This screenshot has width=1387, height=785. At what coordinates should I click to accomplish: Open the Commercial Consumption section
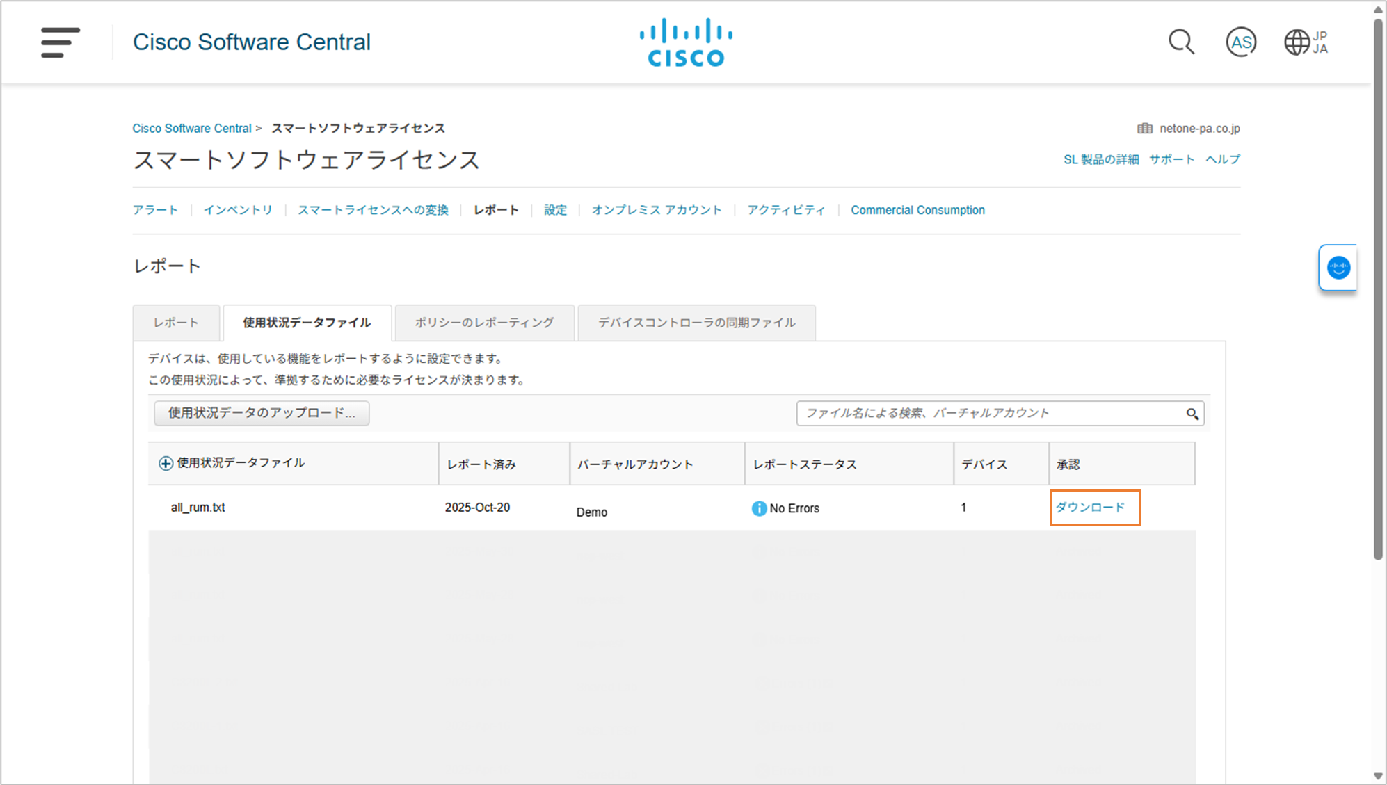(x=917, y=210)
